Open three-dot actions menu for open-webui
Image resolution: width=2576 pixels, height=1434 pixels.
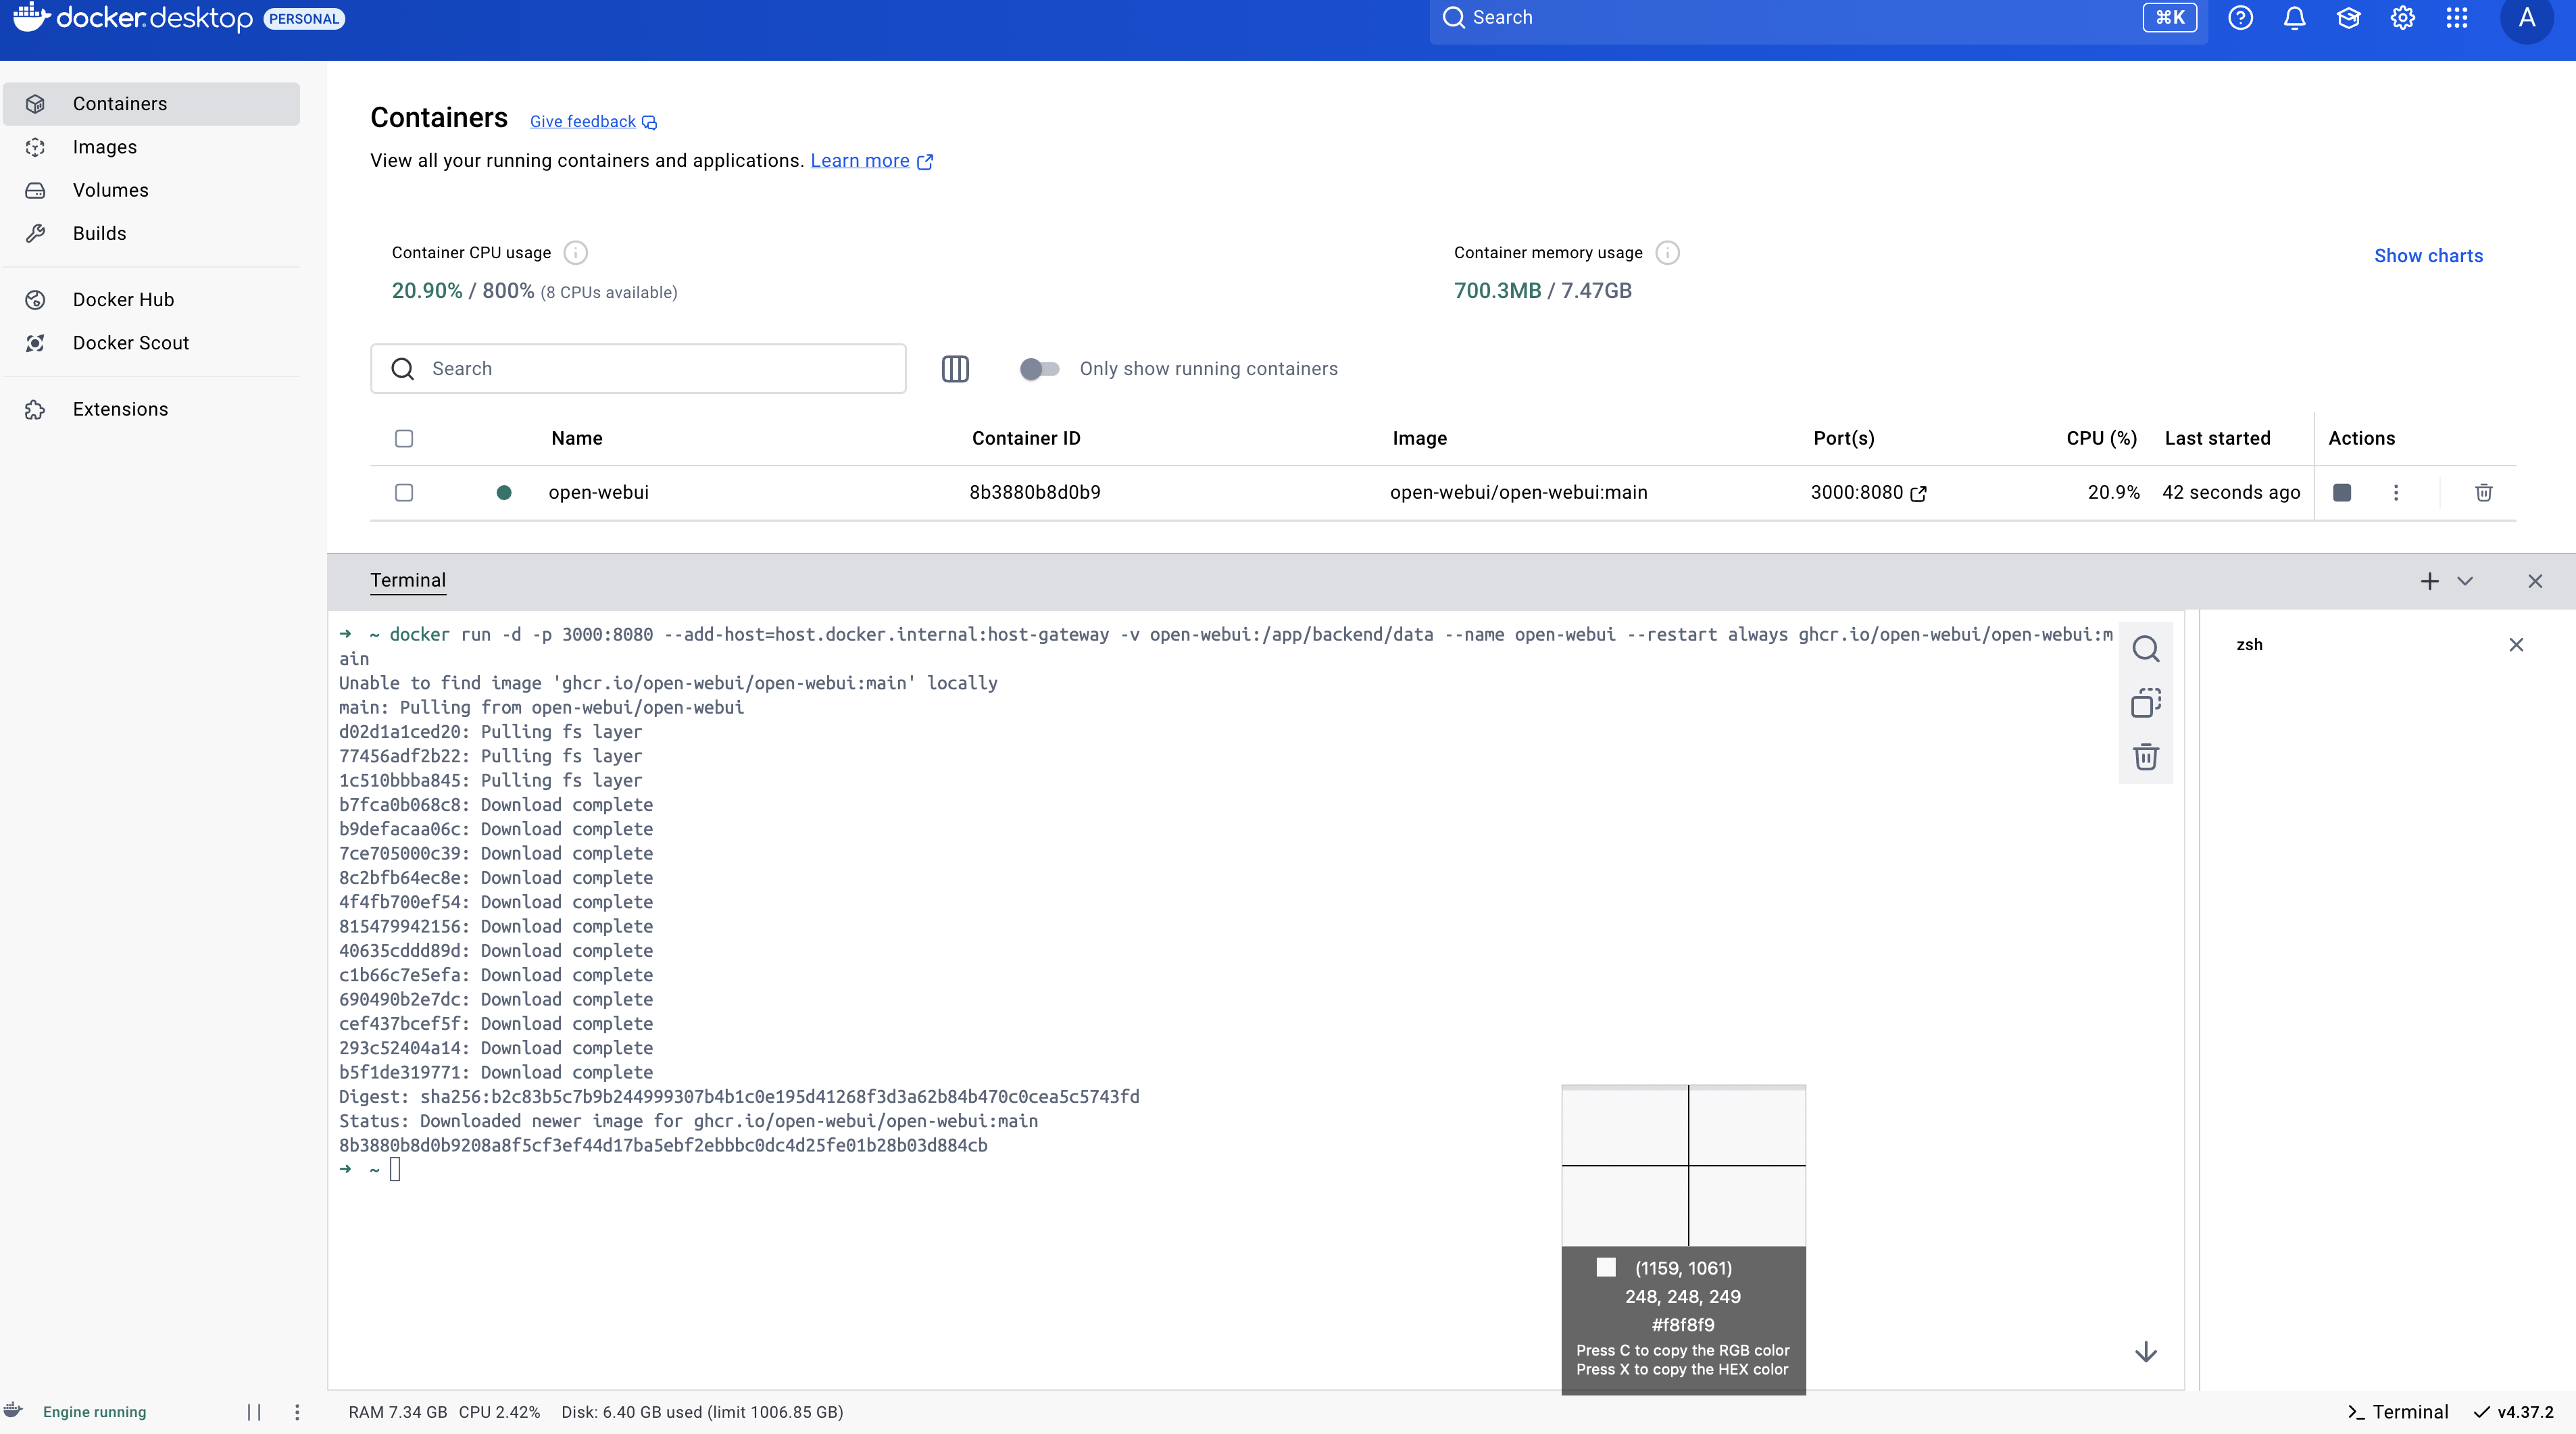(2395, 492)
